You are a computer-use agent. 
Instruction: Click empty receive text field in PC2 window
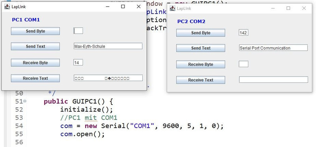273,79
